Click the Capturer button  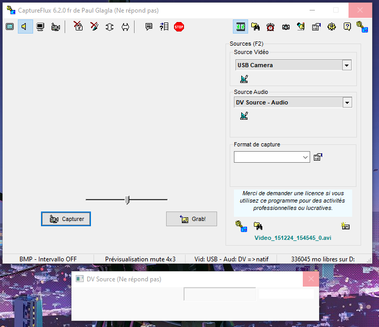66,219
